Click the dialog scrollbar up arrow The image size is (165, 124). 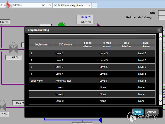pyautogui.click(x=160, y=37)
